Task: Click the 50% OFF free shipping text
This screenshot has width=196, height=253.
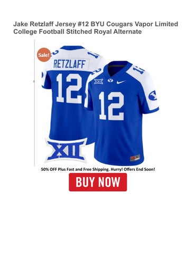Action: [98, 170]
